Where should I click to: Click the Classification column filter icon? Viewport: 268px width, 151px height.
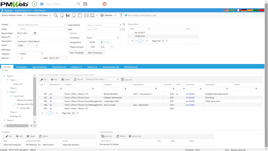pos(156,89)
